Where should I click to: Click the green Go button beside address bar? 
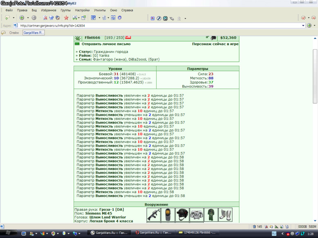309,26
